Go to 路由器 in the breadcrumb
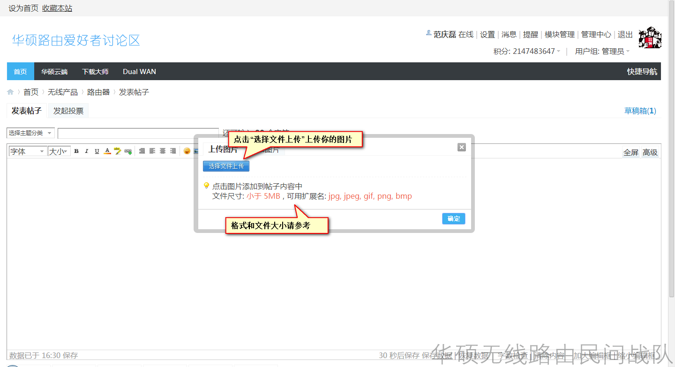Viewport: 675px width, 367px height. point(98,92)
